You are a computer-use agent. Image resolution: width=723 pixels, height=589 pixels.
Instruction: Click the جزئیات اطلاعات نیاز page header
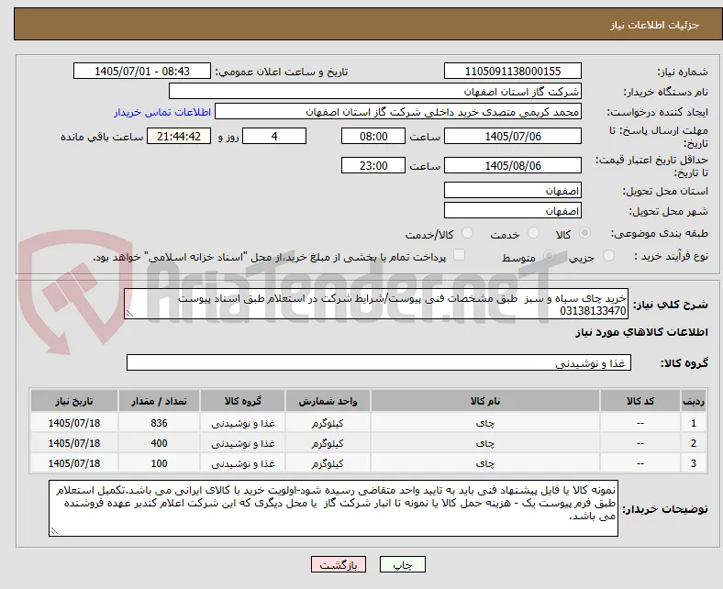pyautogui.click(x=654, y=25)
